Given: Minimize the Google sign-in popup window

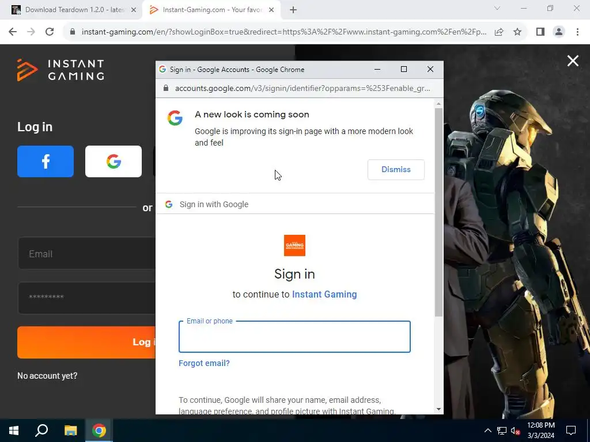Looking at the screenshot, I should pos(377,70).
